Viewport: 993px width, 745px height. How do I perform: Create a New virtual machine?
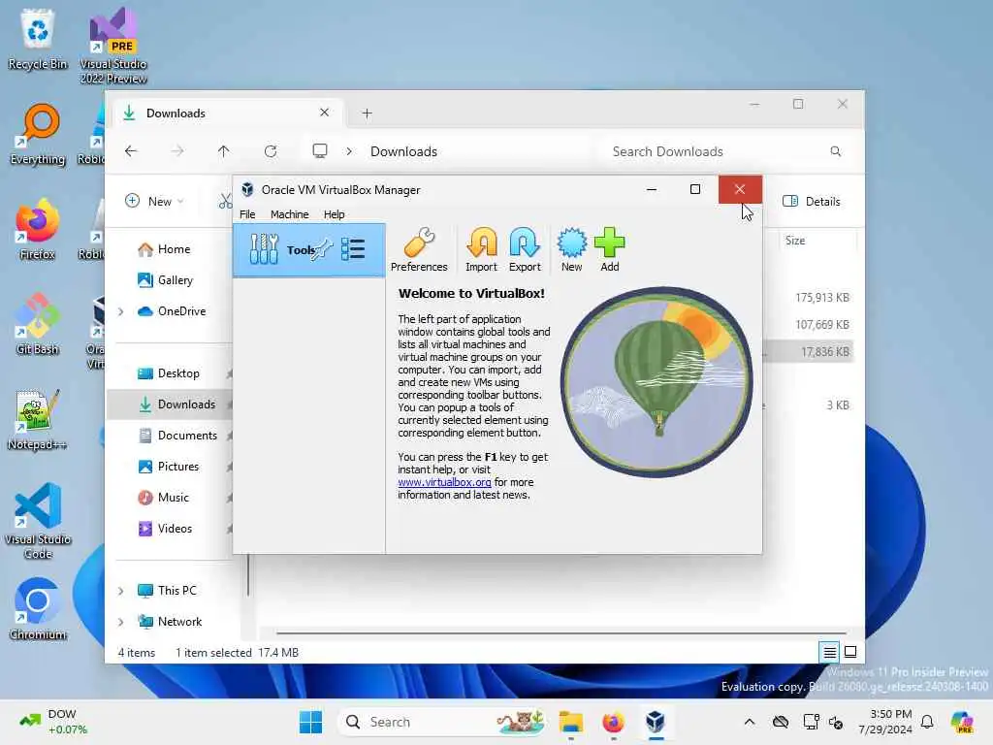point(571,249)
